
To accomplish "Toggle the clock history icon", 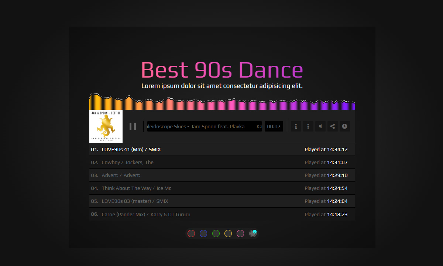I will [x=345, y=126].
